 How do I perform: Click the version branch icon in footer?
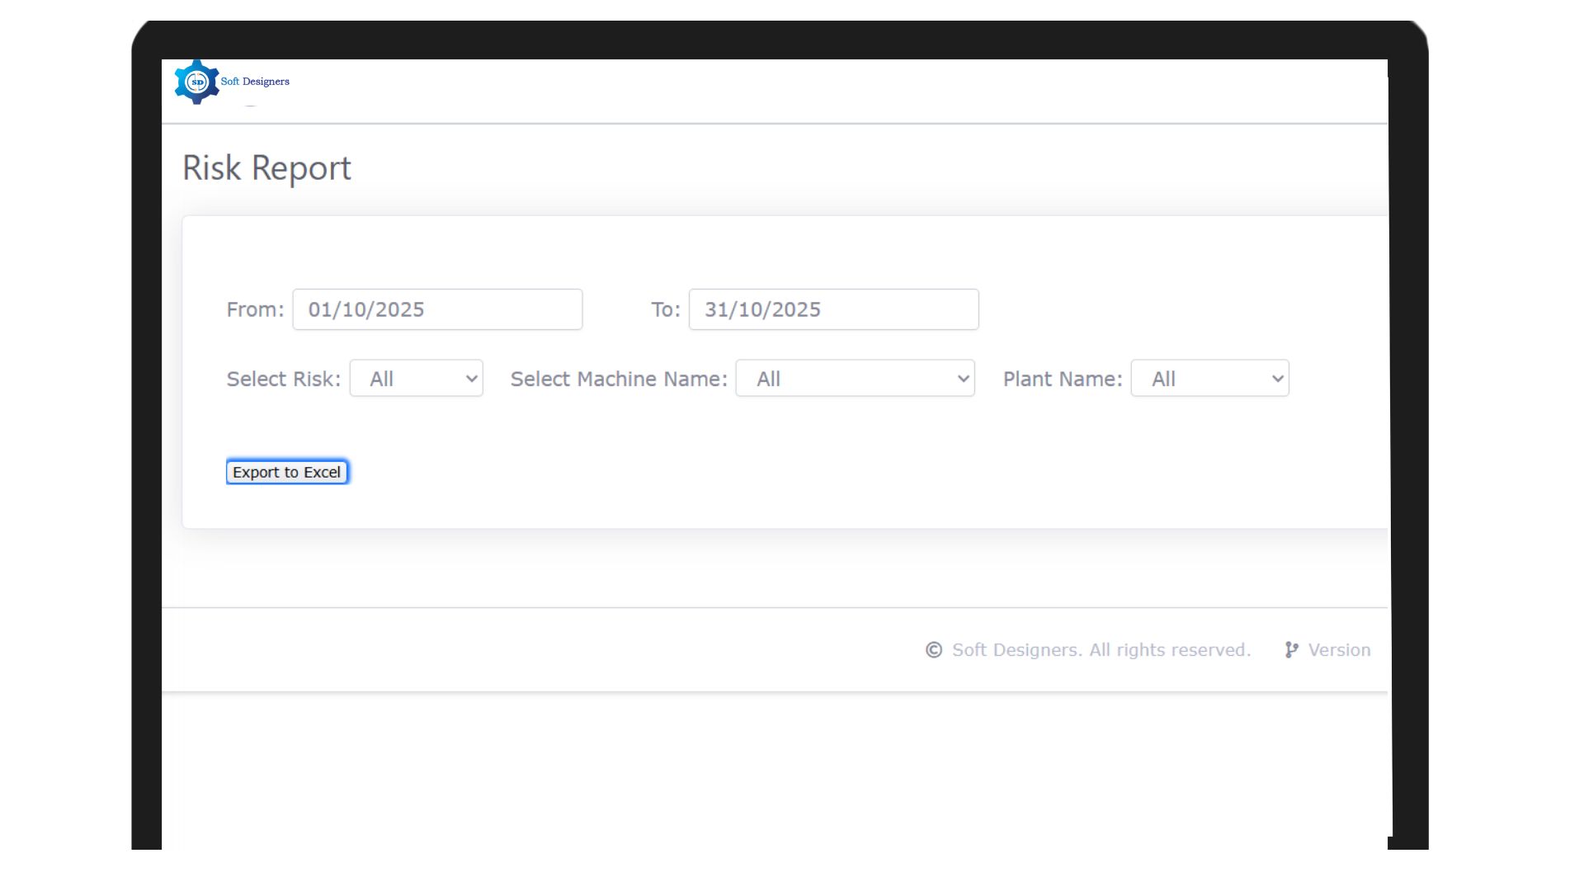1291,650
